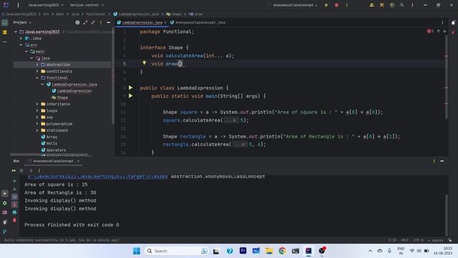Click the red debug bug icon

coord(336,5)
